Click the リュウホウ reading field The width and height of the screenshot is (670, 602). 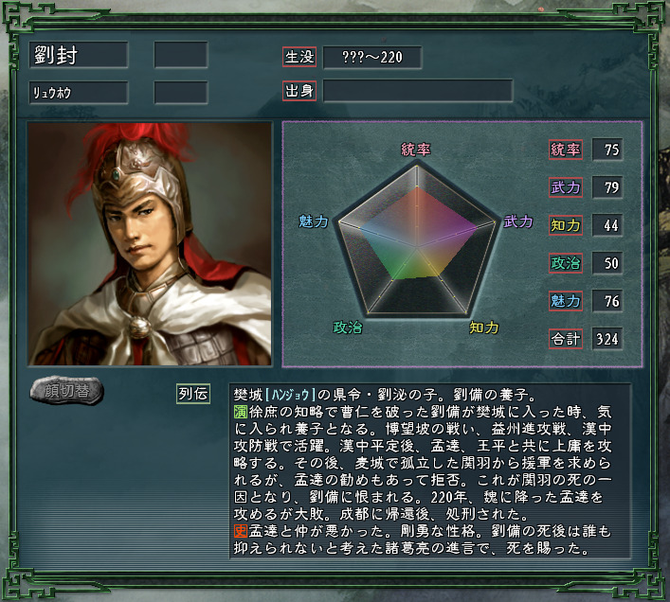(x=79, y=92)
